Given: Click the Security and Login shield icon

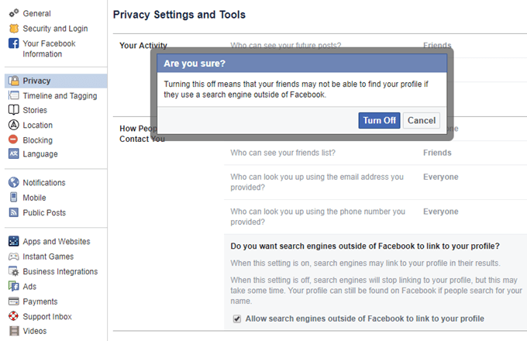Looking at the screenshot, I should click(x=13, y=29).
